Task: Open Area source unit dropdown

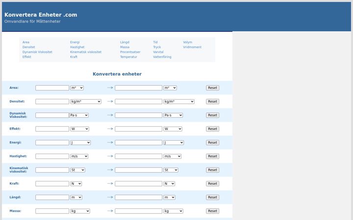Action: 77,88
